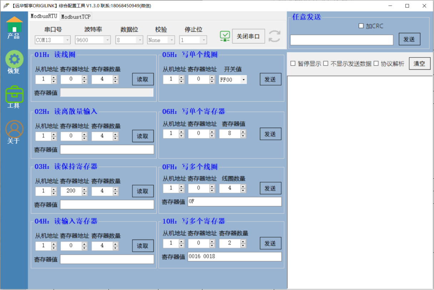Open the 工具 toolbox icon
434x290 pixels.
click(14, 94)
